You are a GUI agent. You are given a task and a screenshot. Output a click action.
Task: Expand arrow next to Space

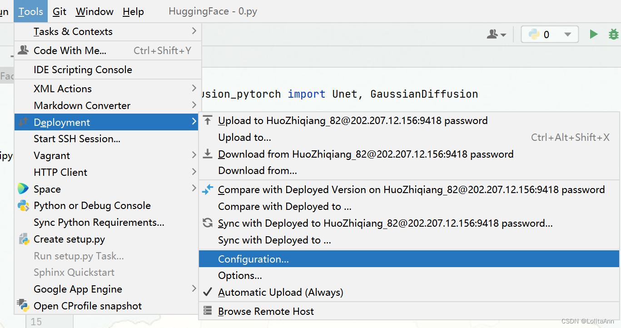pyautogui.click(x=194, y=188)
